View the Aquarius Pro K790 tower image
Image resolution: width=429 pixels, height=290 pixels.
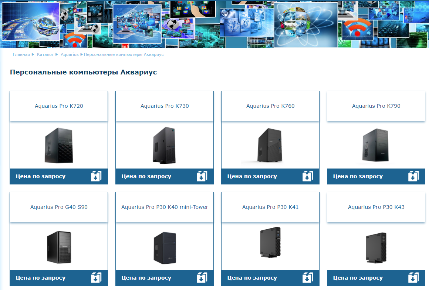click(x=376, y=145)
